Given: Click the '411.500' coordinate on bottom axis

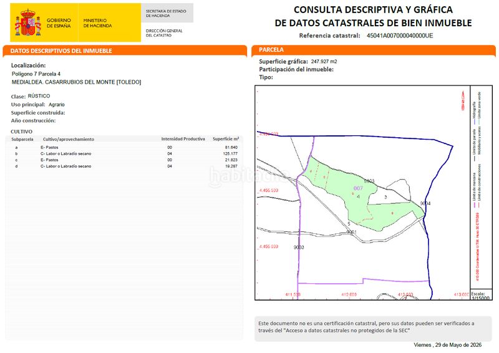Looking at the screenshot, I should pos(293,295).
